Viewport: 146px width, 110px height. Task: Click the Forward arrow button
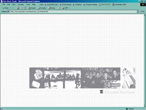click(13, 8)
